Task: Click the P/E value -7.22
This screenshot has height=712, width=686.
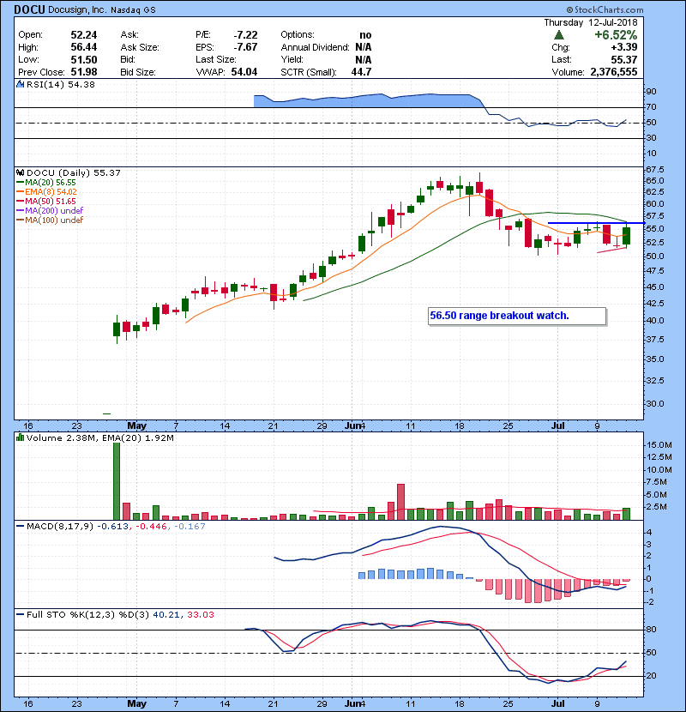Action: (245, 35)
